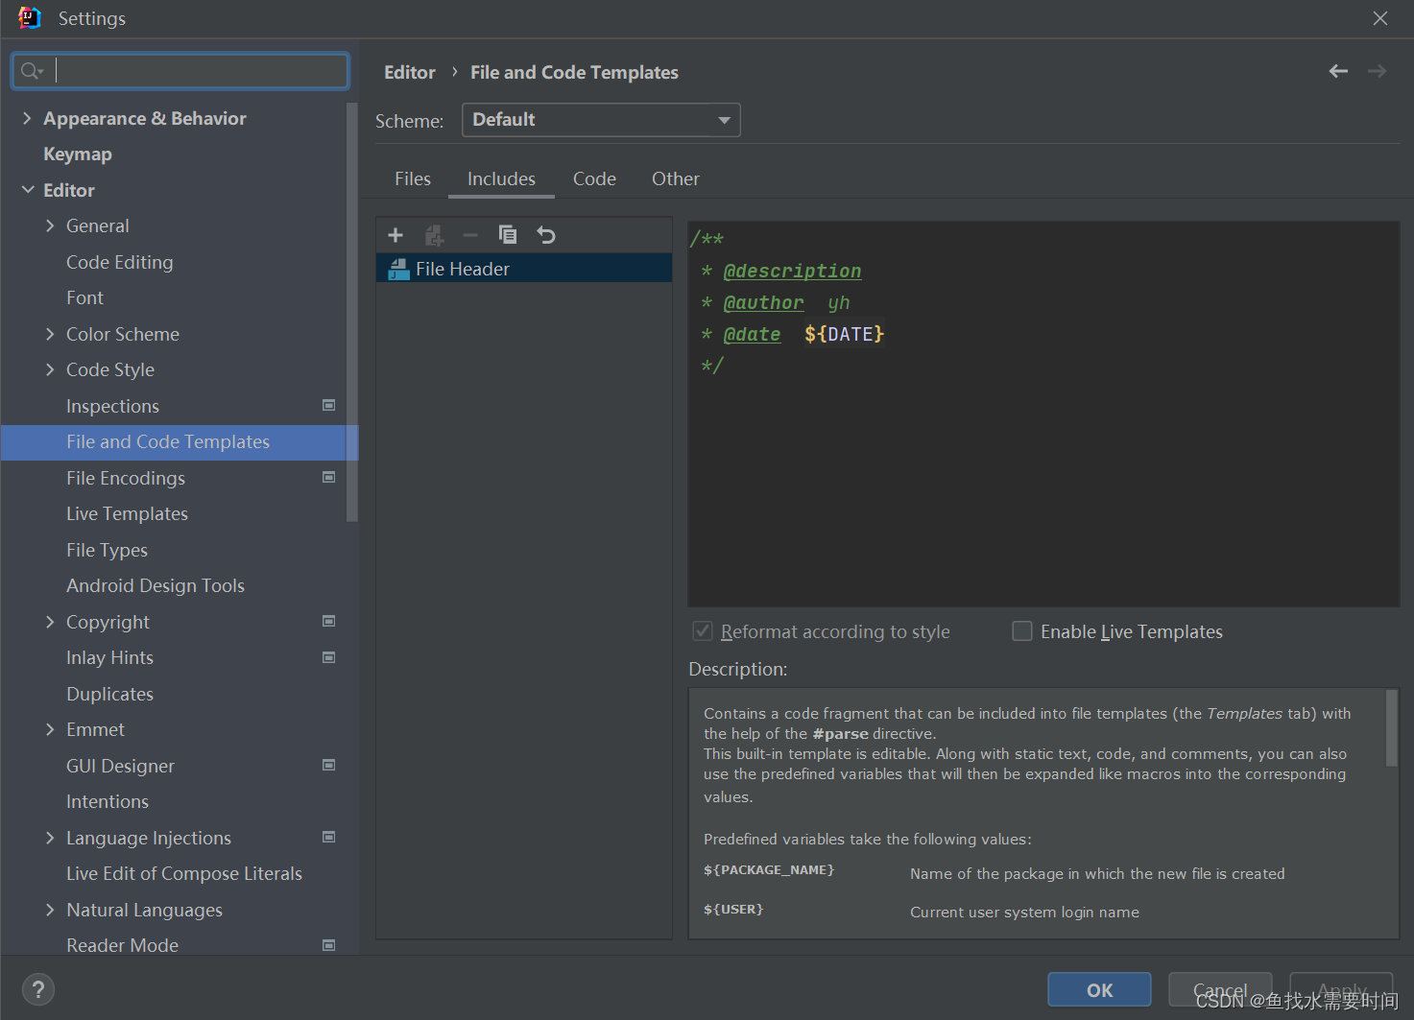Switch to the Includes tab
Screen dimensions: 1414x1020
coord(501,178)
